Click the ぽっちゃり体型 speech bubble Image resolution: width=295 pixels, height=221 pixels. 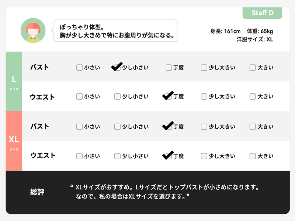tap(115, 31)
